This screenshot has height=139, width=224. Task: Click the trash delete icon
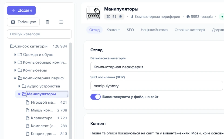47,22
